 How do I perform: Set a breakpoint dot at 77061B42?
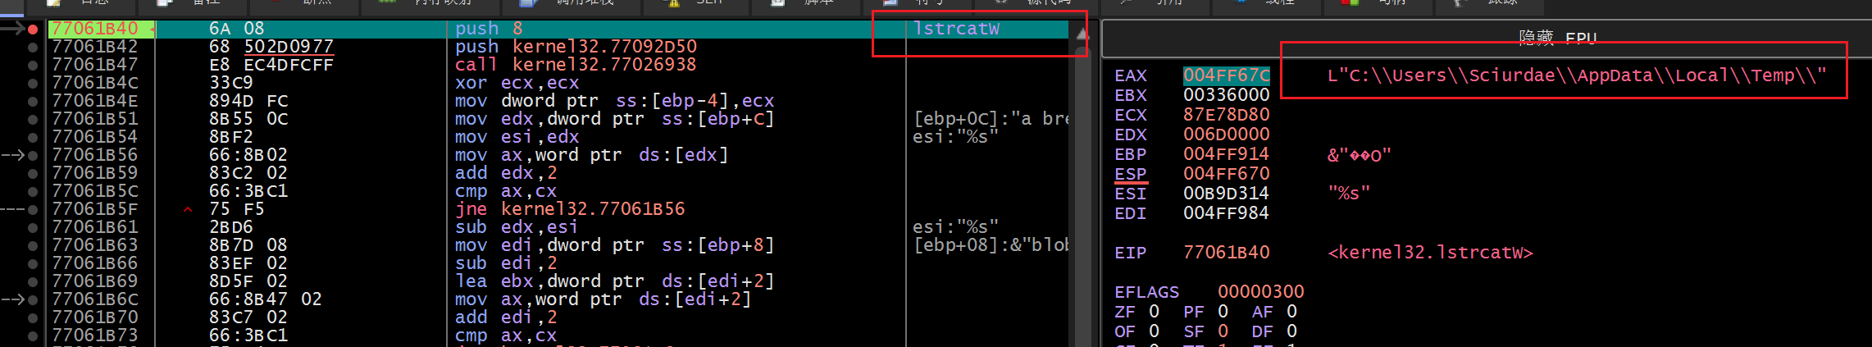[x=33, y=47]
